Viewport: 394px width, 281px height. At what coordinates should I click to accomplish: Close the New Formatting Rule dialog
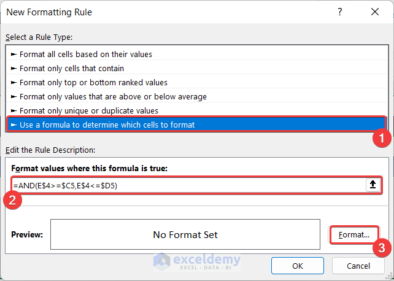coord(375,12)
